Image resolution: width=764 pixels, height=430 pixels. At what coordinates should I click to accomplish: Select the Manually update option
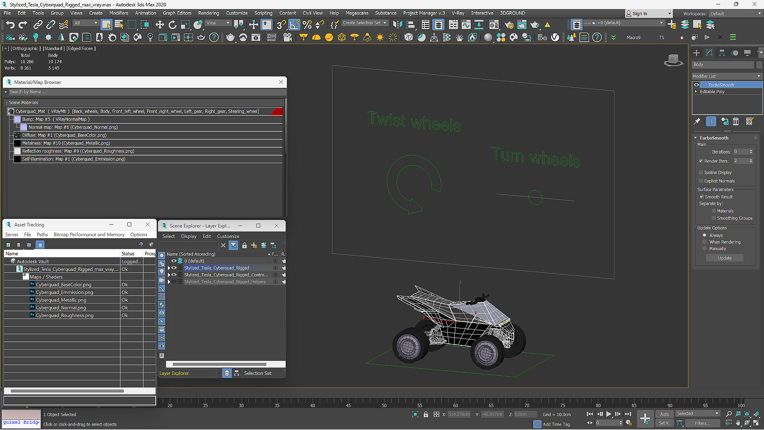[705, 249]
